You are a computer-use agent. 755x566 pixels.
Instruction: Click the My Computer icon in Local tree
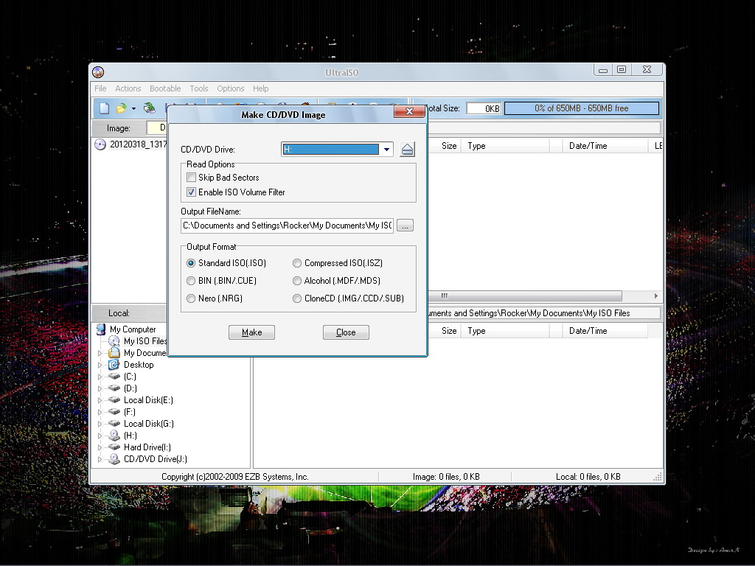(x=100, y=329)
